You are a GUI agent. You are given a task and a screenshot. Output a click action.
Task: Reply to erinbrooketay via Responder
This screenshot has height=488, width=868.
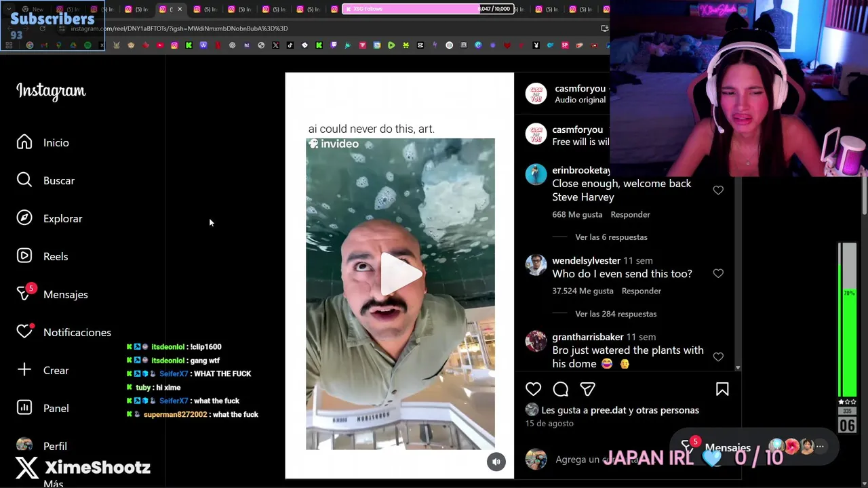click(x=630, y=214)
